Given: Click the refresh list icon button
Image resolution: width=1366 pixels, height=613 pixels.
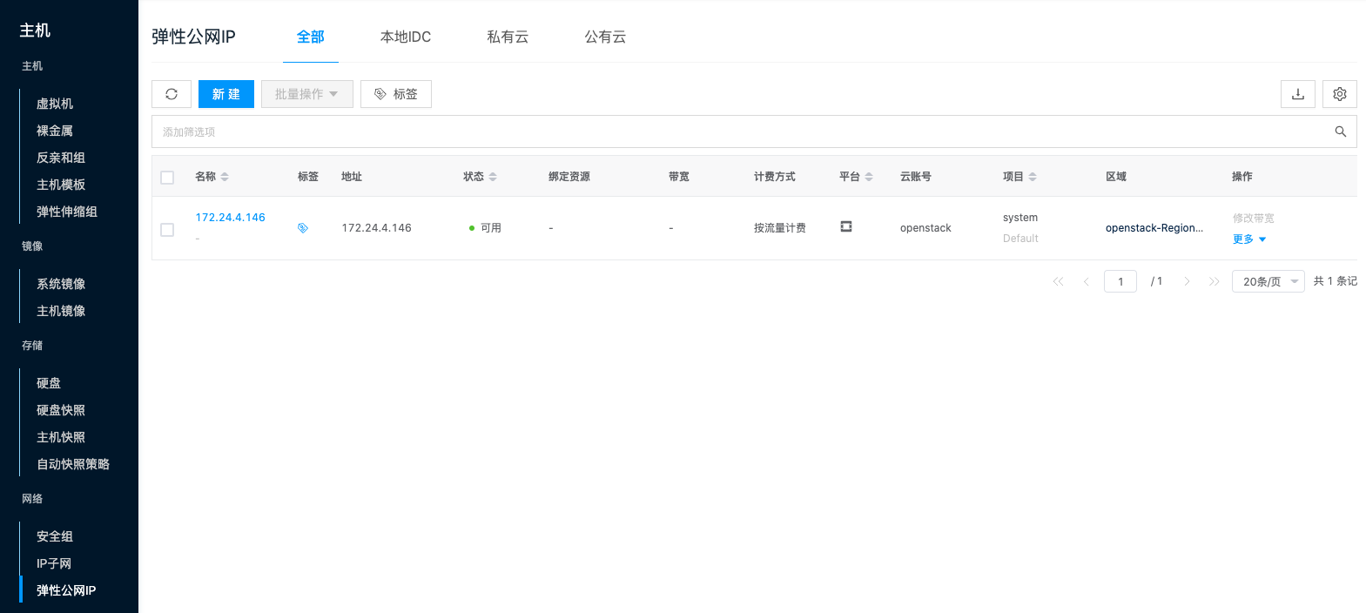Looking at the screenshot, I should coord(172,94).
